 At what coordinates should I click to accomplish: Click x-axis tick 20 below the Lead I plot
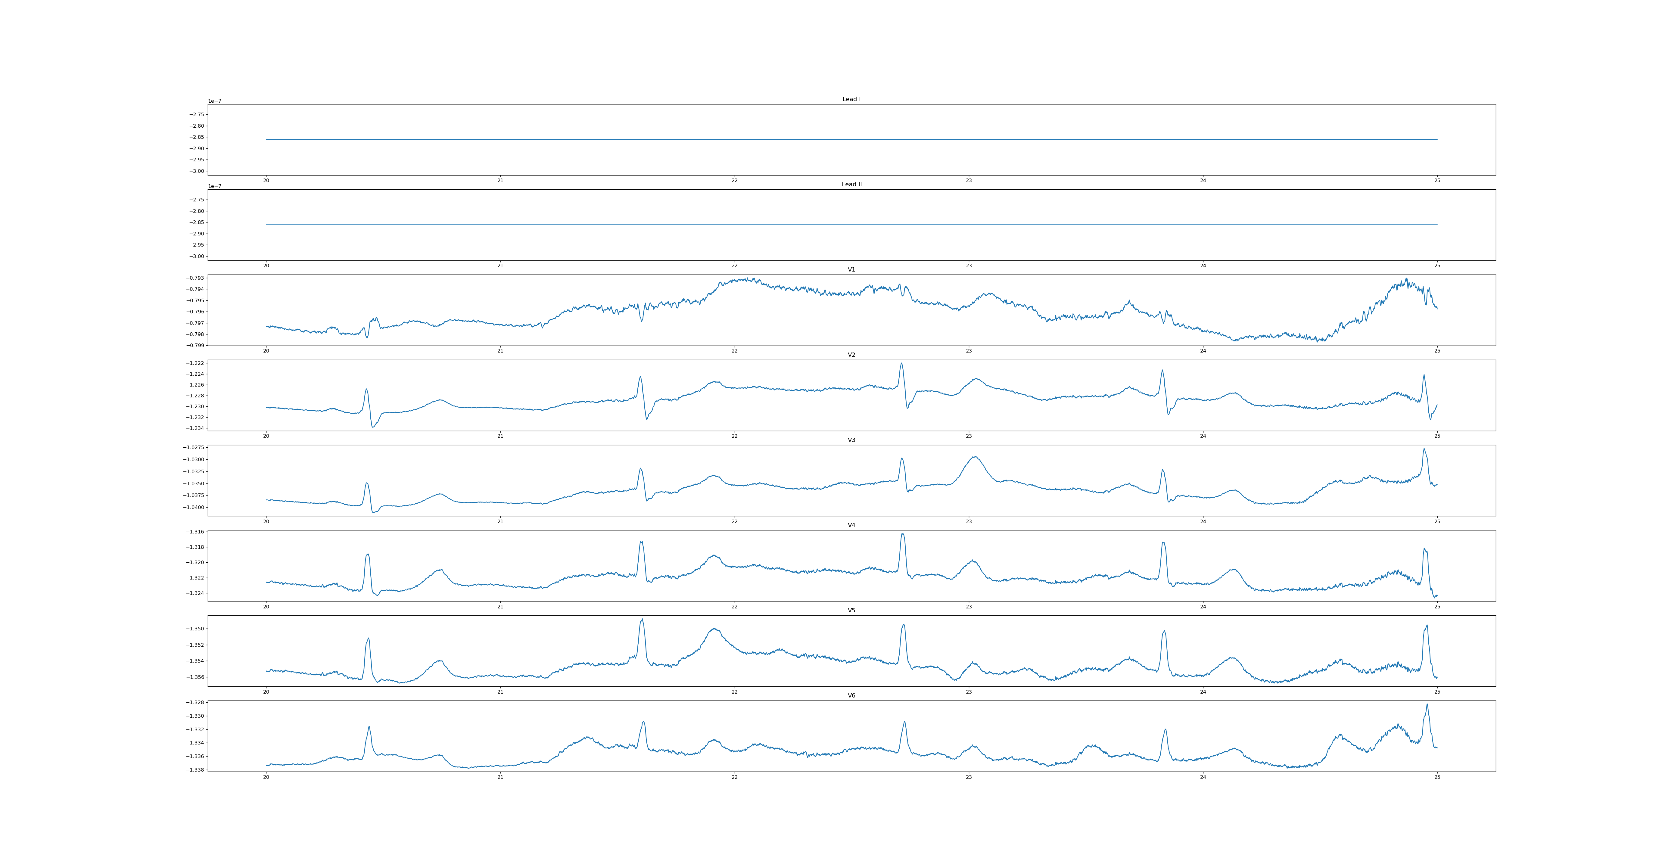[266, 181]
